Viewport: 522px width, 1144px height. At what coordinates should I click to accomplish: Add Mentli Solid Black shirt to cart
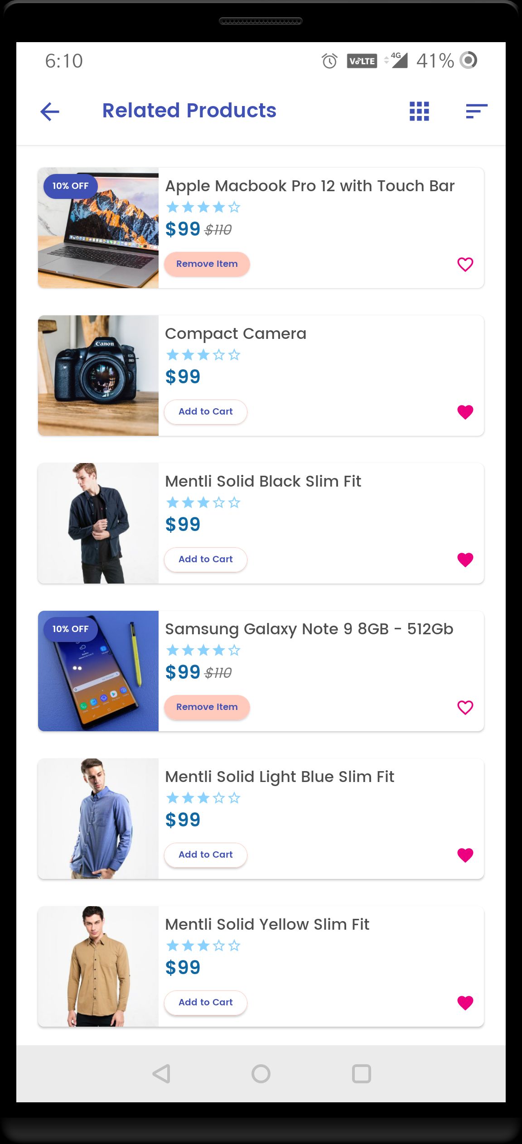point(206,560)
